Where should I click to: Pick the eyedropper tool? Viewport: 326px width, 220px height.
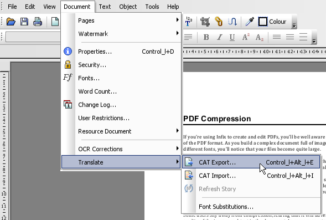[x=250, y=22]
